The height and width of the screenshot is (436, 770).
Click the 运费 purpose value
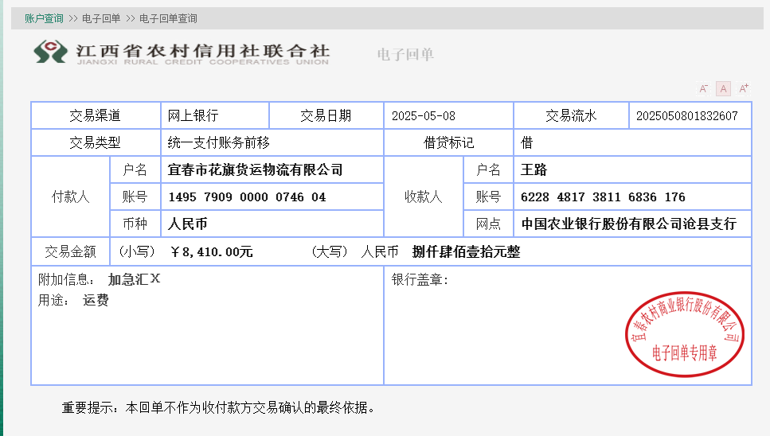96,300
